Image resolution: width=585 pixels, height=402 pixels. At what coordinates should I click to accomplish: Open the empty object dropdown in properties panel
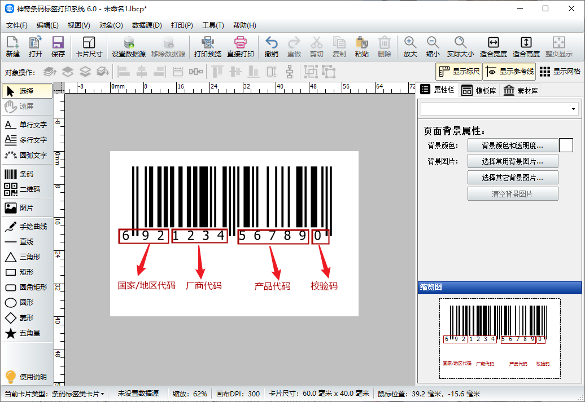(499, 109)
